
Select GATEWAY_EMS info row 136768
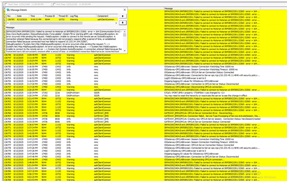tap(145, 119)
